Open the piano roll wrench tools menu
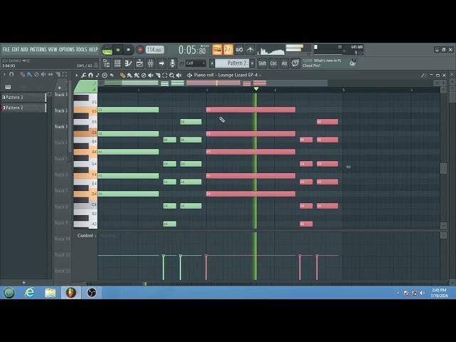 pyautogui.click(x=83, y=76)
